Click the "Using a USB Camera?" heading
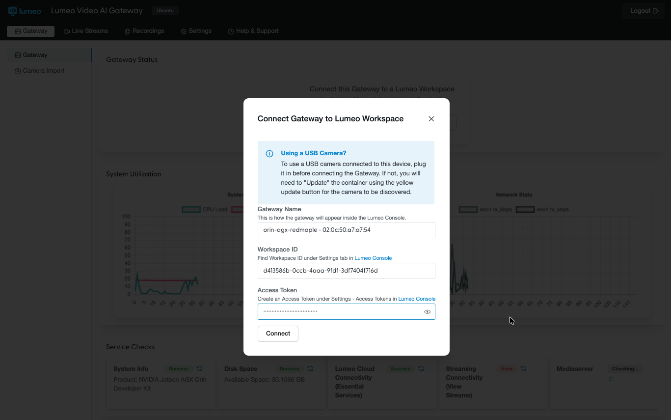 (x=313, y=153)
